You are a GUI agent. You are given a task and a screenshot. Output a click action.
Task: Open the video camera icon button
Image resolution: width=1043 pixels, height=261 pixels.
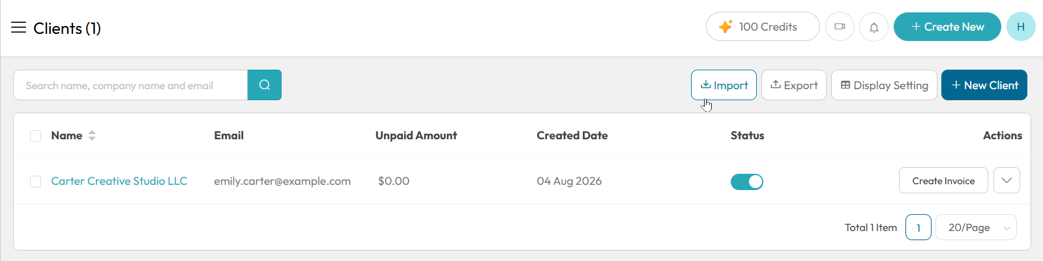click(840, 27)
